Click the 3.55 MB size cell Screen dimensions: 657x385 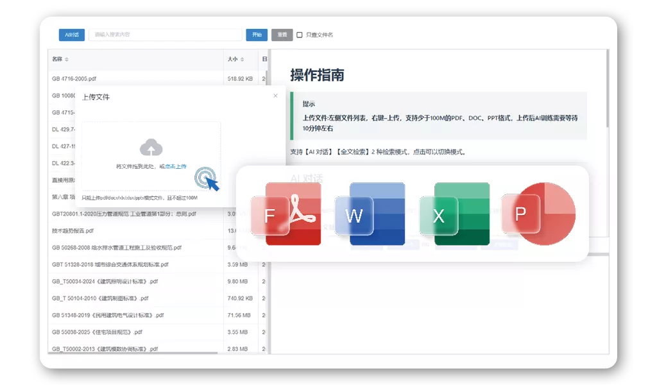click(237, 332)
